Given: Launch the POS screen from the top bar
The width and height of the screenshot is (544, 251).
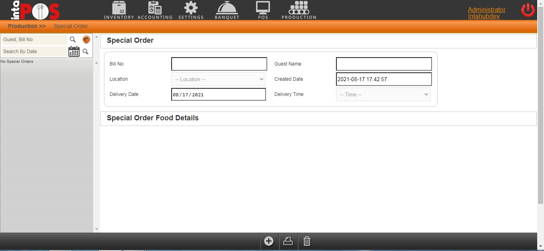Looking at the screenshot, I should [263, 10].
